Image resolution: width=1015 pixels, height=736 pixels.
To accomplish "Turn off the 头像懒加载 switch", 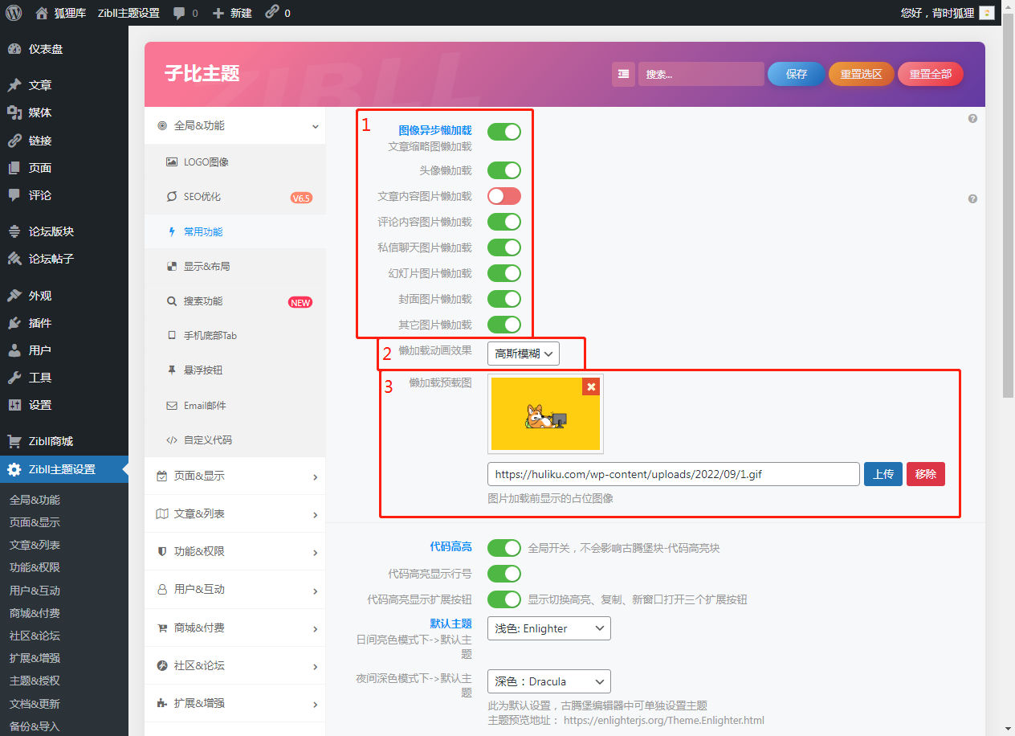I will tap(503, 170).
